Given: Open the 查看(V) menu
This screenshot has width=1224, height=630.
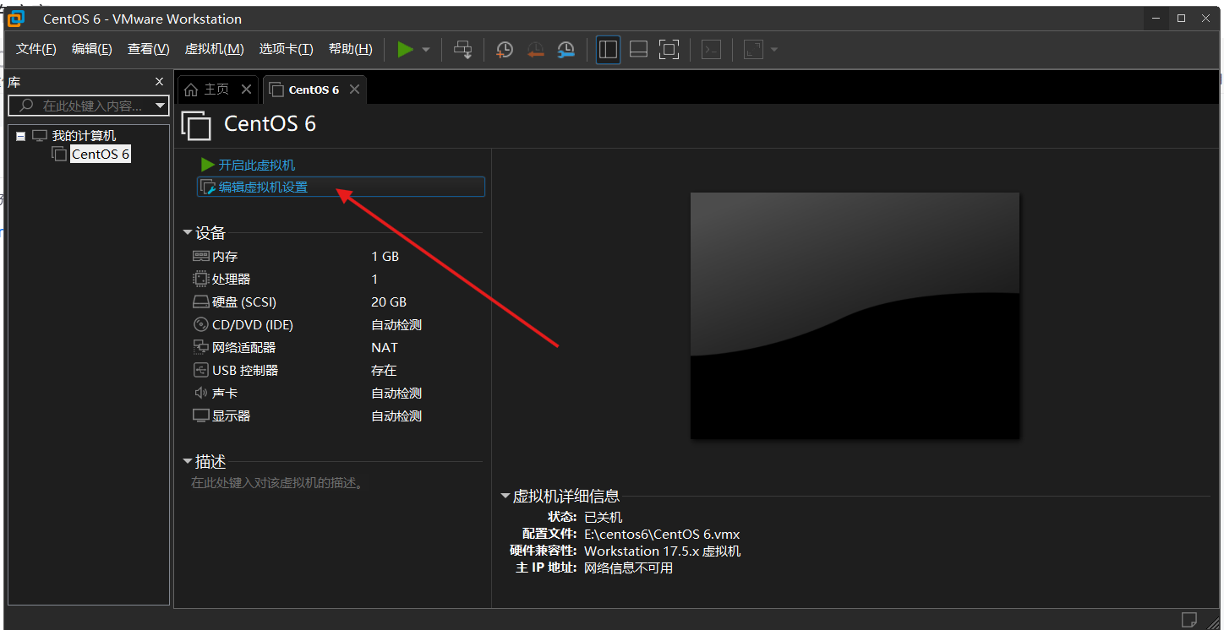Looking at the screenshot, I should [x=149, y=50].
